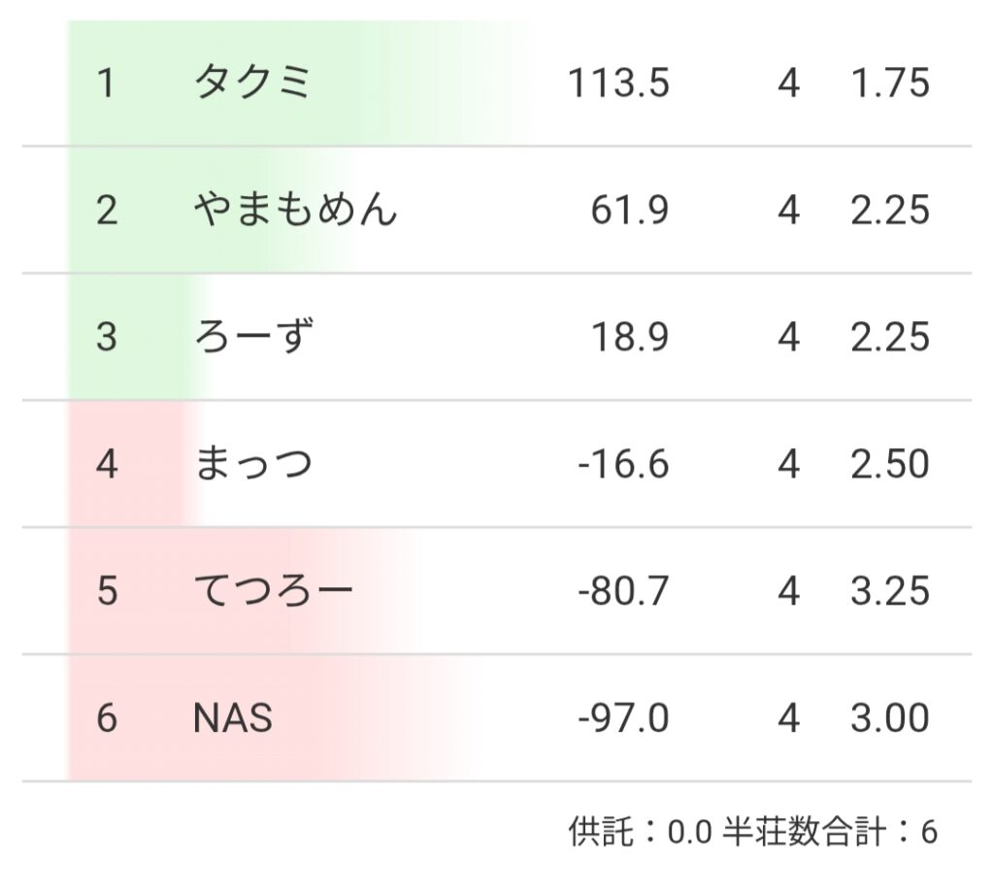Viewport: 994px width, 892px height.
Task: Click the average rank 1.75
Action: pyautogui.click(x=890, y=83)
